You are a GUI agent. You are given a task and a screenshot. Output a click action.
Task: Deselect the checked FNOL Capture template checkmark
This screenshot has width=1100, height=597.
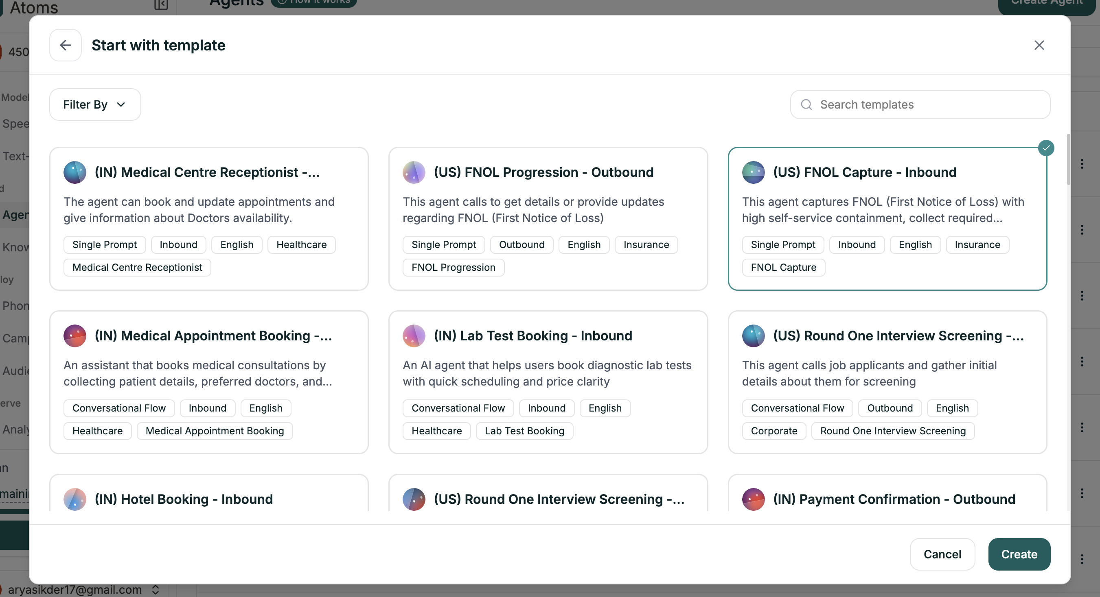pos(1046,148)
